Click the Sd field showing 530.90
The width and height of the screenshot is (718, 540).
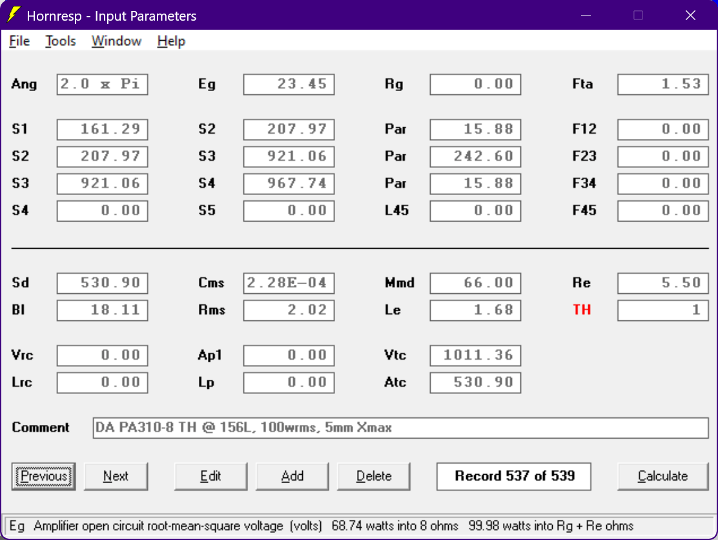(102, 283)
